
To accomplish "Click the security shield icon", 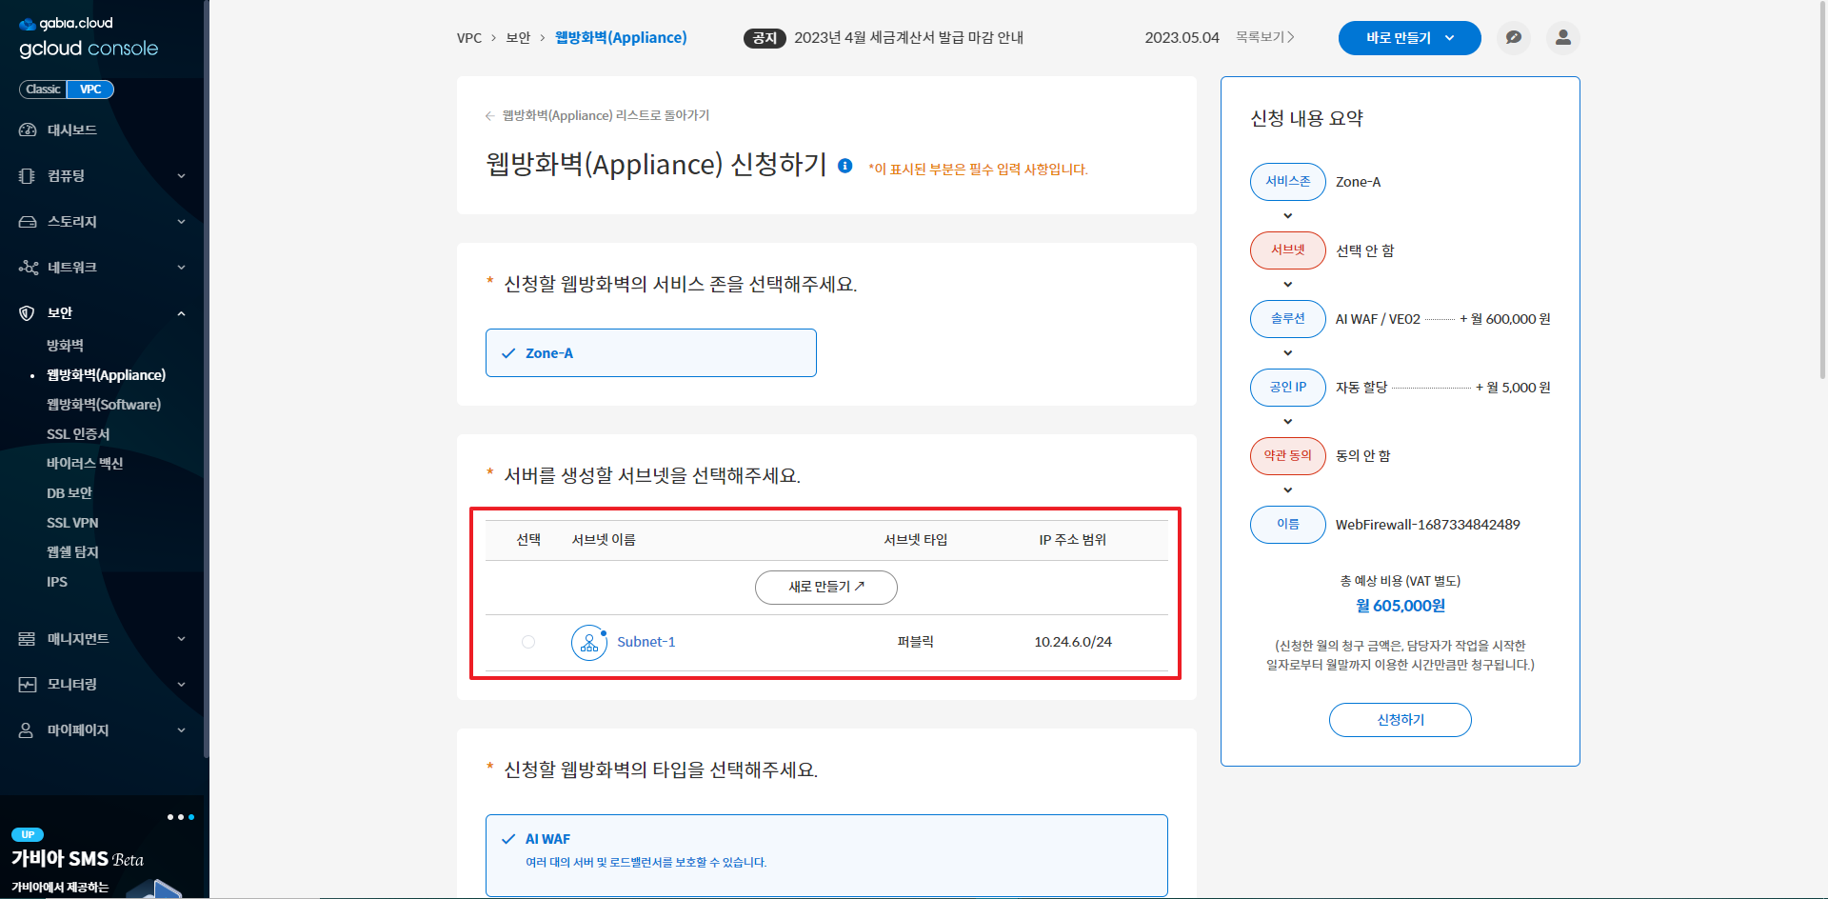I will point(27,312).
